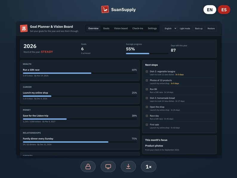Click the Back up button
Image resolution: width=237 pixels, height=178 pixels.
tap(199, 28)
